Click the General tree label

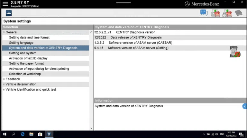(11, 32)
